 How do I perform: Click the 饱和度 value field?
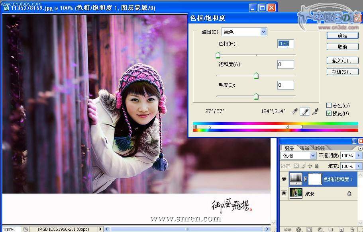[x=285, y=64]
